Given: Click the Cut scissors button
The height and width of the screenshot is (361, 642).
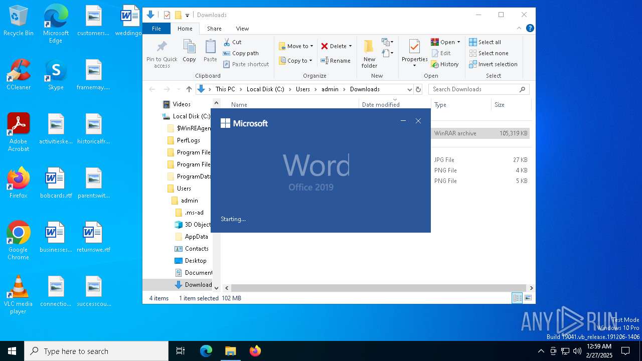Looking at the screenshot, I should tap(233, 42).
